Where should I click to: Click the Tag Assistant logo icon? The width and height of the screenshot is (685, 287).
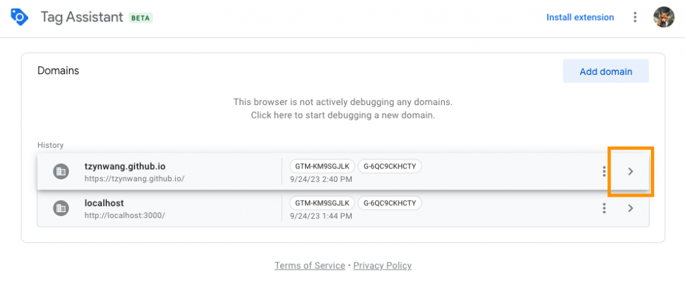[x=19, y=17]
